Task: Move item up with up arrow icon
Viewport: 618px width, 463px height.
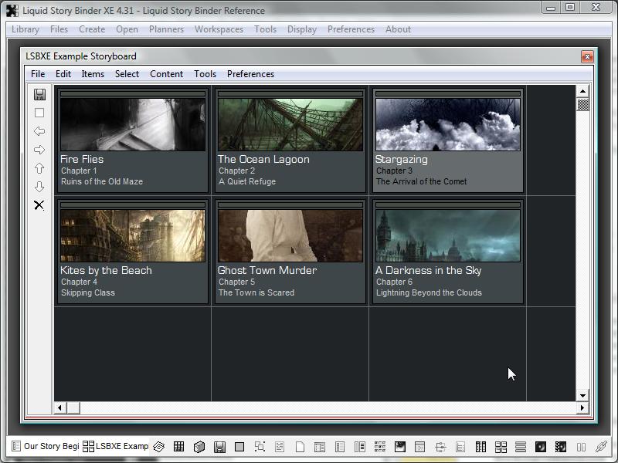Action: click(39, 168)
